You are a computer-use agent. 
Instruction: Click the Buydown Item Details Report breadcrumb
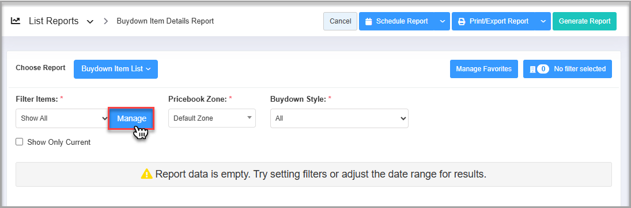pyautogui.click(x=165, y=21)
